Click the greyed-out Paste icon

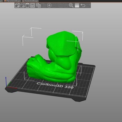point(43,5)
